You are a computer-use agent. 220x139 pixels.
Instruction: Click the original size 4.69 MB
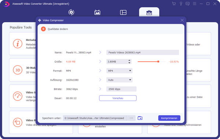pos(71,61)
